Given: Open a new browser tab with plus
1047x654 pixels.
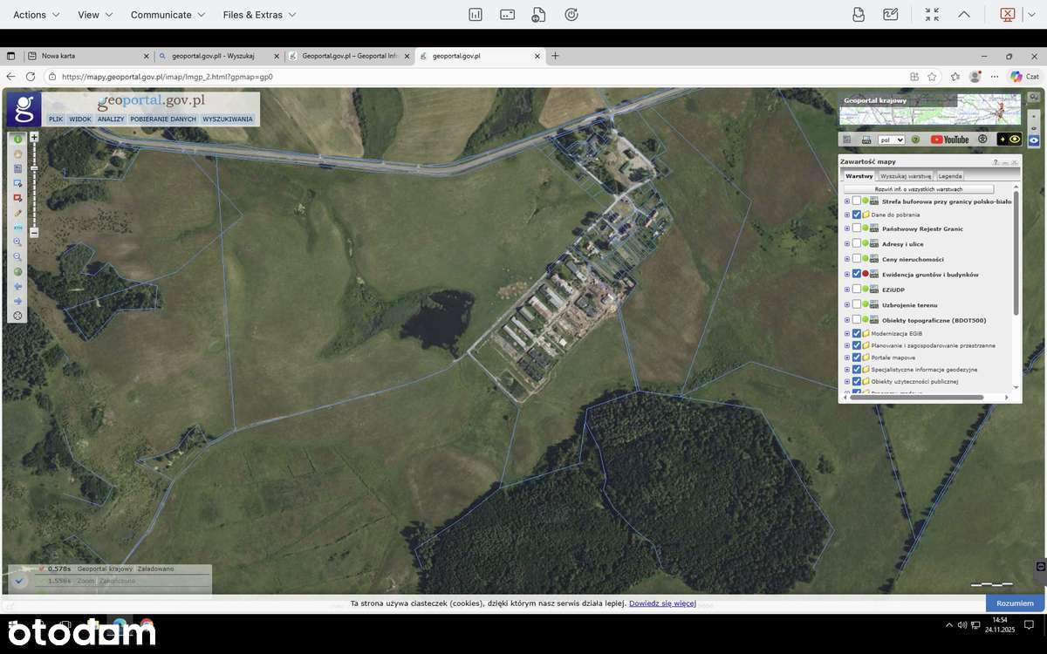Looking at the screenshot, I should (x=555, y=56).
